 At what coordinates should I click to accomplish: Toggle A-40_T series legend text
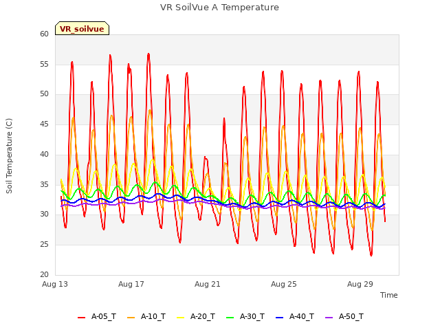coord(302,317)
